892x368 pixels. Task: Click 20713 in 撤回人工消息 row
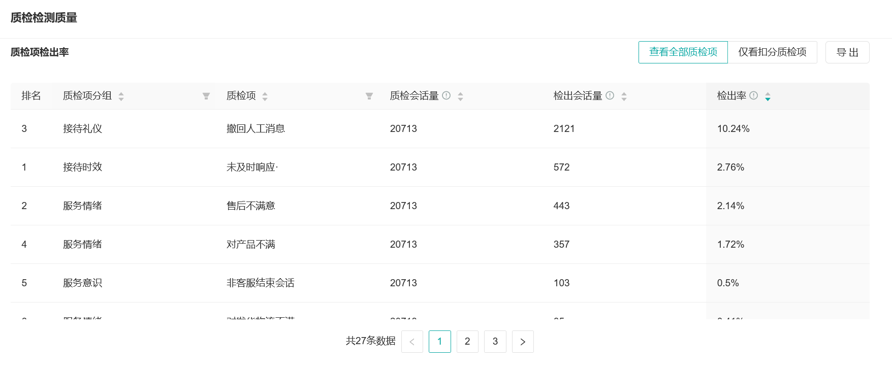click(403, 129)
